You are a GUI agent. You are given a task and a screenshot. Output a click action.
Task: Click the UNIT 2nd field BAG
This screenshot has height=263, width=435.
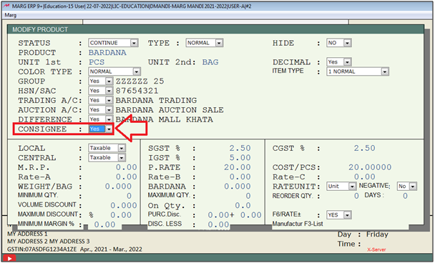pyautogui.click(x=210, y=62)
